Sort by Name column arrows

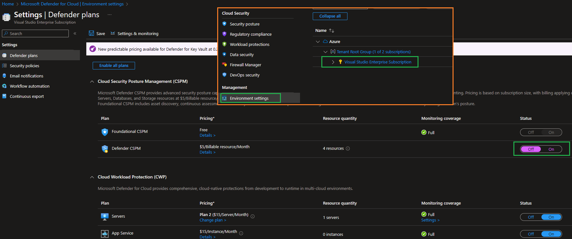pos(332,31)
